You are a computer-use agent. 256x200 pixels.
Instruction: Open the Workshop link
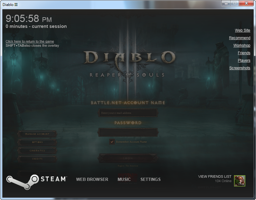[242, 45]
